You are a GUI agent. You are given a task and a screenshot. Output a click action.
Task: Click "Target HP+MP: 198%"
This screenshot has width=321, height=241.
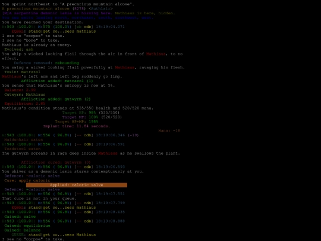click(x=77, y=121)
